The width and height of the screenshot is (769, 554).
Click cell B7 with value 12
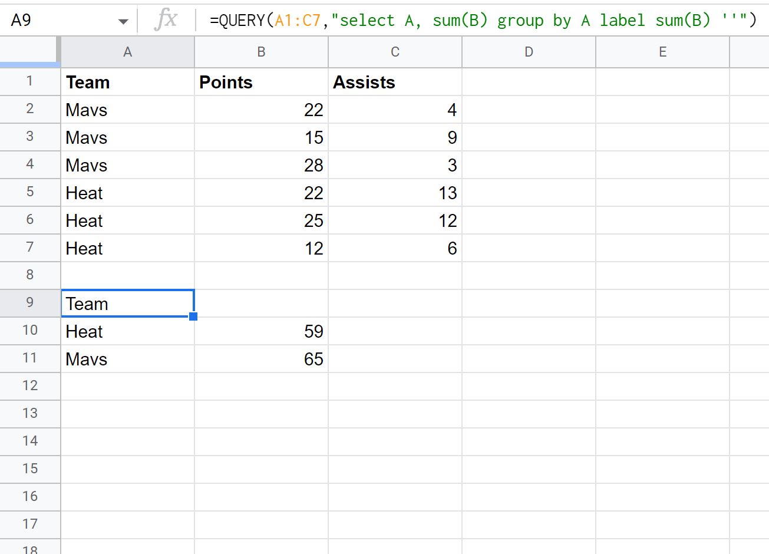[x=261, y=248]
